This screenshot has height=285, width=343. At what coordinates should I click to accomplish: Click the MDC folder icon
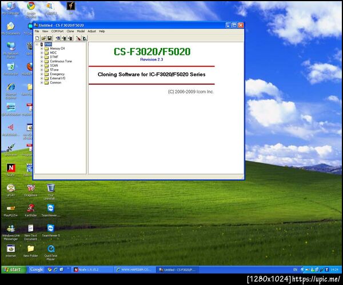(x=46, y=53)
